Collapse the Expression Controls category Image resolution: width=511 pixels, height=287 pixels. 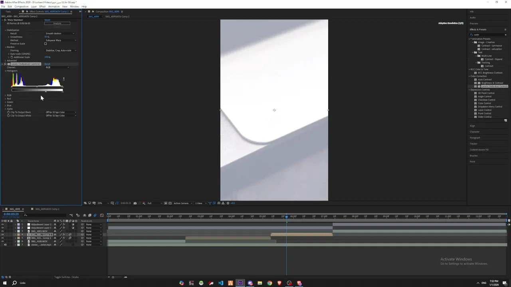tap(469, 90)
